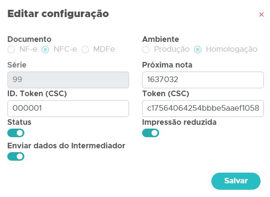Click the ID. Token (CSC) input

coord(68,109)
